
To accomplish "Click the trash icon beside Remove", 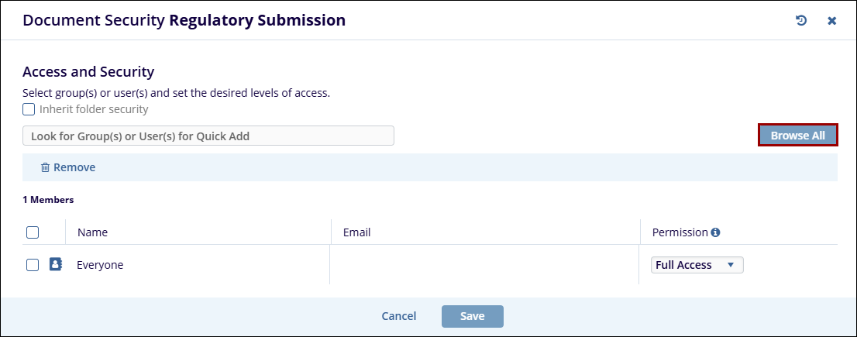I will click(x=45, y=167).
